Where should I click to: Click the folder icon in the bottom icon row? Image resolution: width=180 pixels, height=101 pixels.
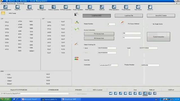[x=111, y=93]
